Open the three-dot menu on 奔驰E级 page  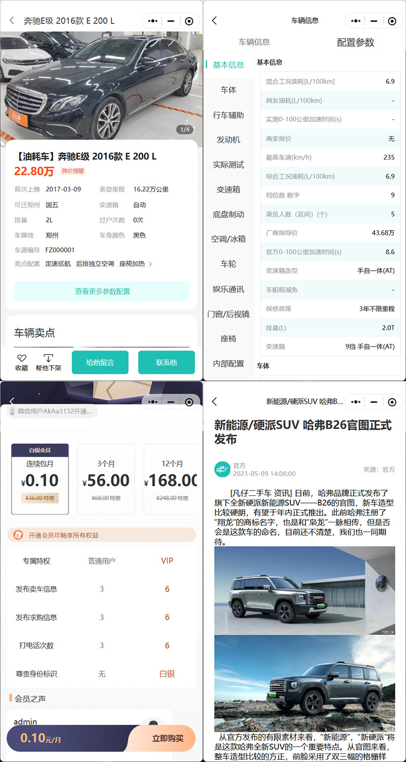point(153,21)
